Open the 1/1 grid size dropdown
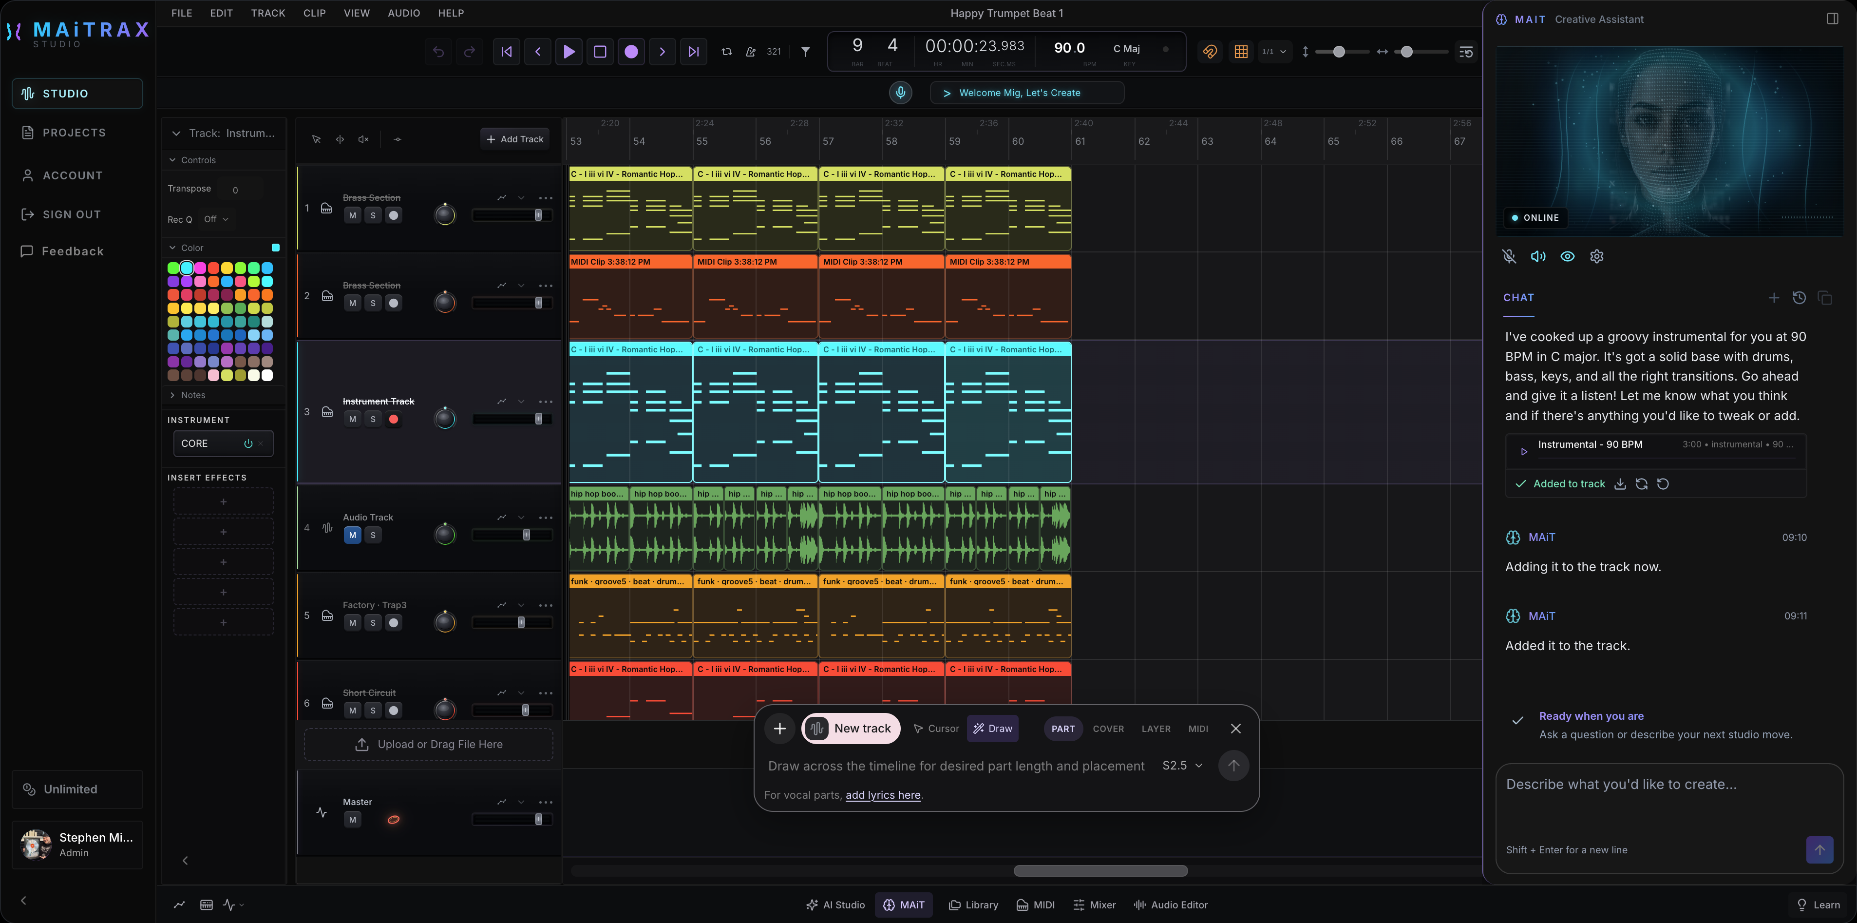Screen dimensions: 1857x923 pyautogui.click(x=1274, y=51)
